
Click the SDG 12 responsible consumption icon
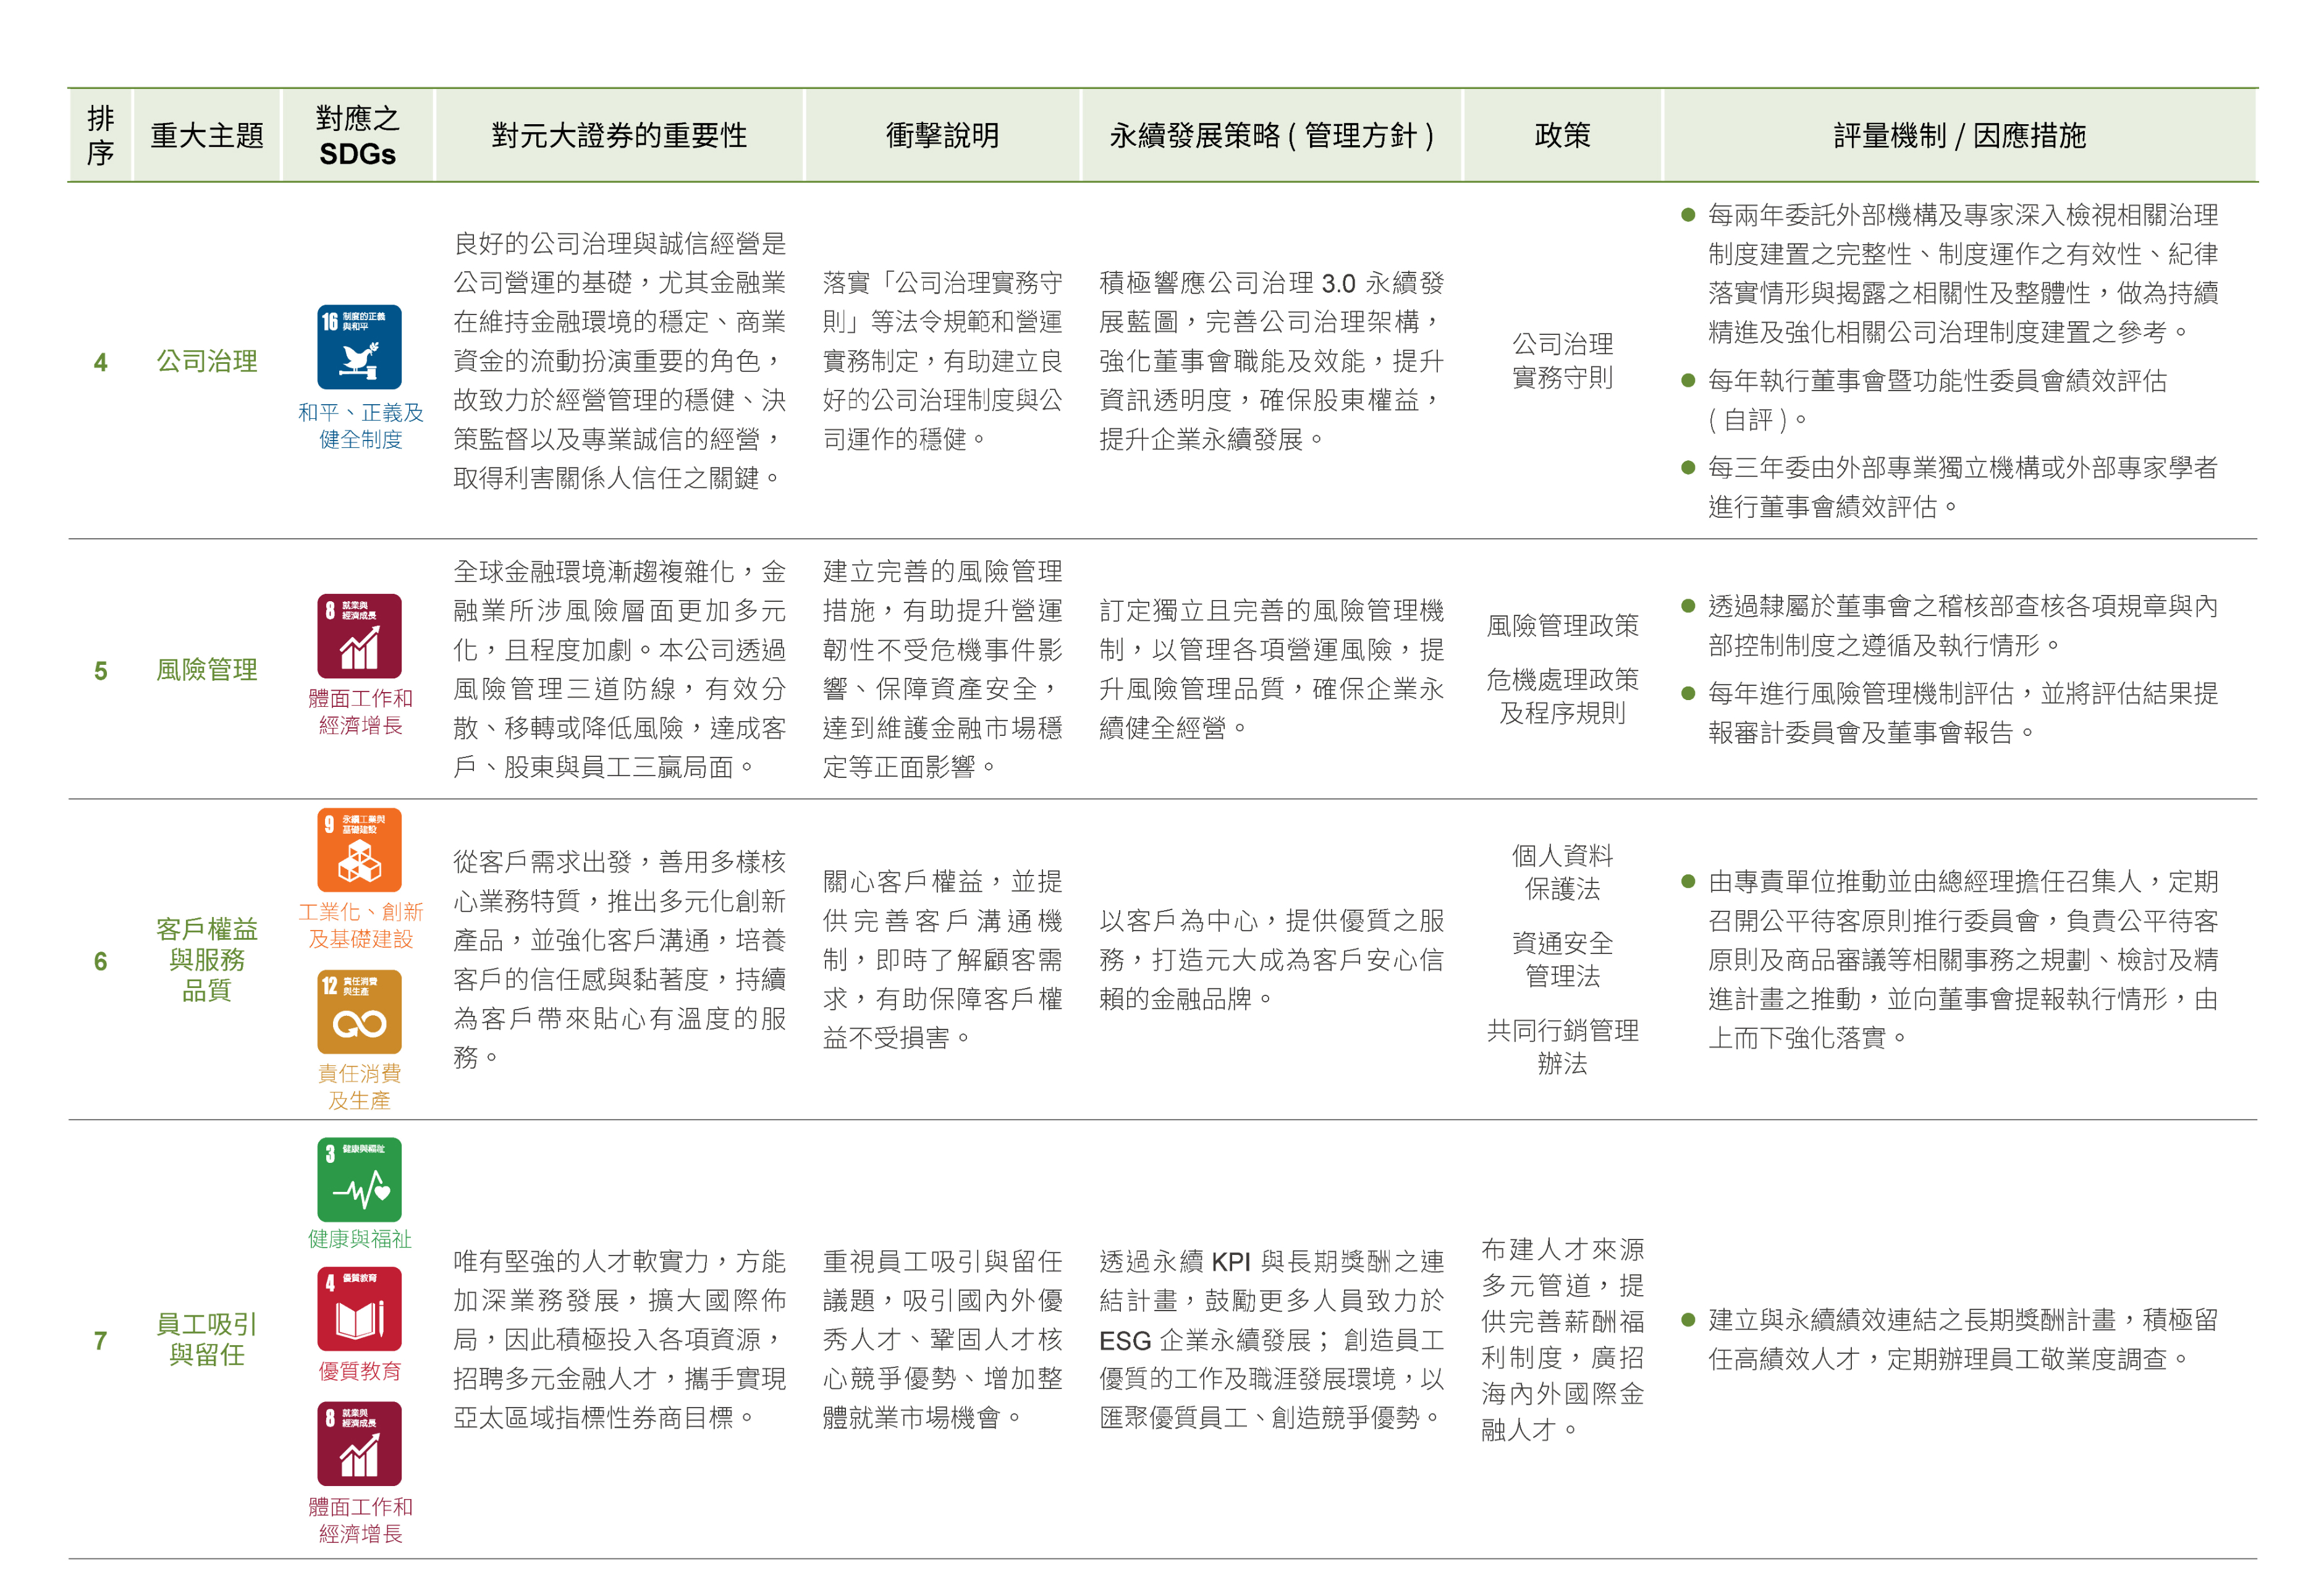359,1011
